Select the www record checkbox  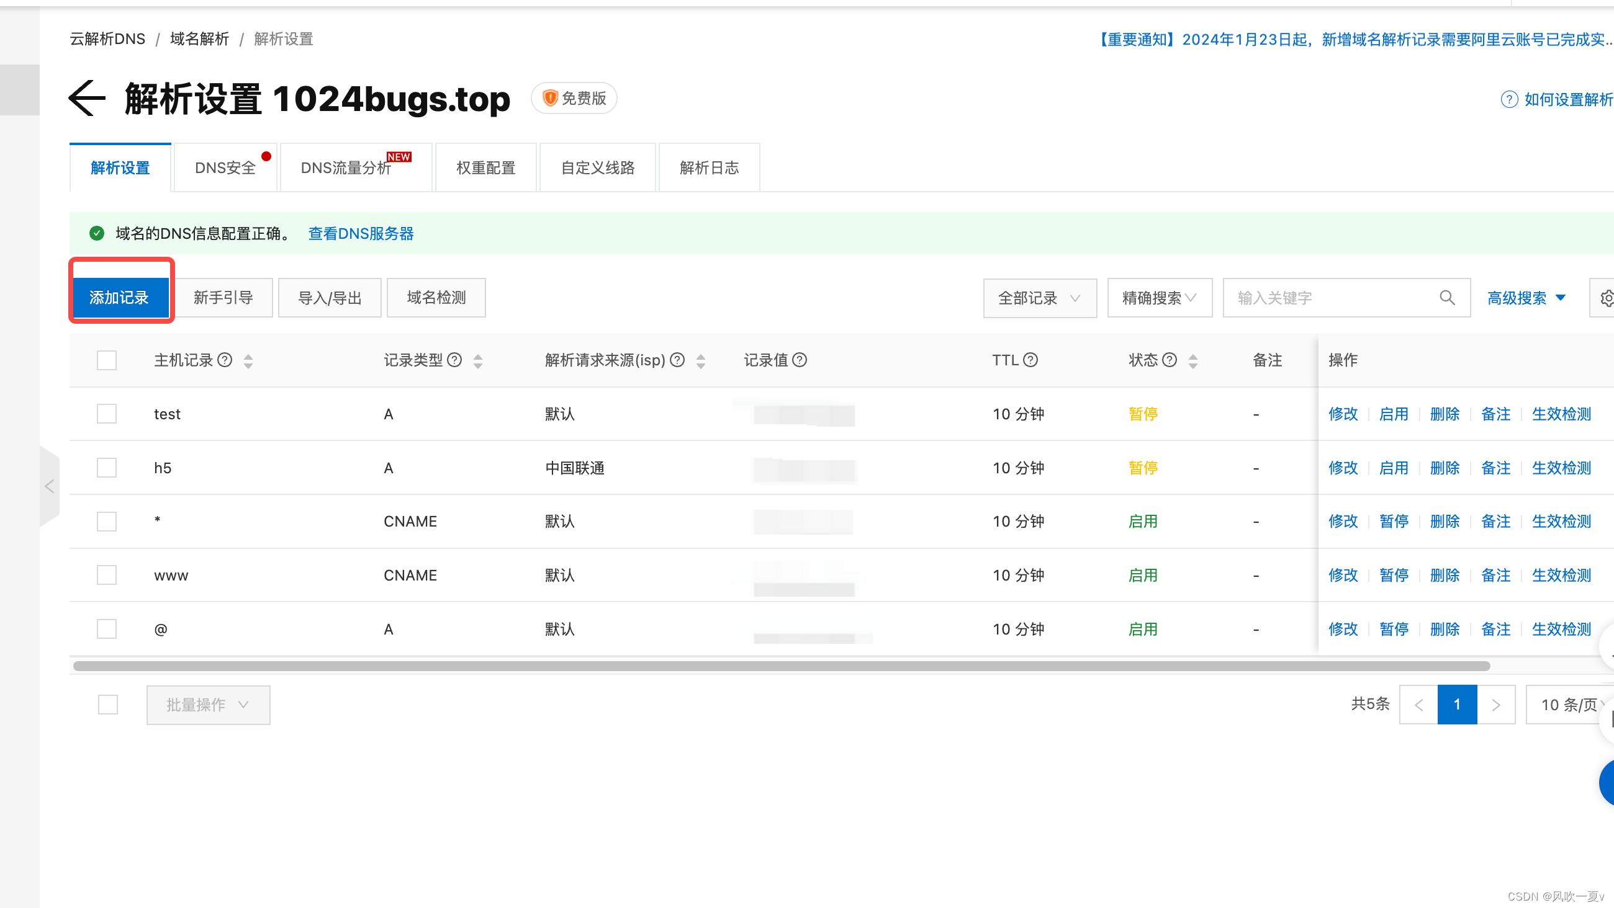(107, 575)
